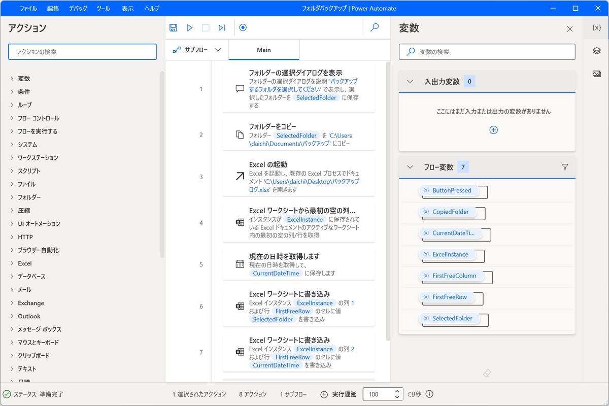Select the 現在の日時を取得します action step
The width and height of the screenshot is (609, 406).
[x=299, y=264]
